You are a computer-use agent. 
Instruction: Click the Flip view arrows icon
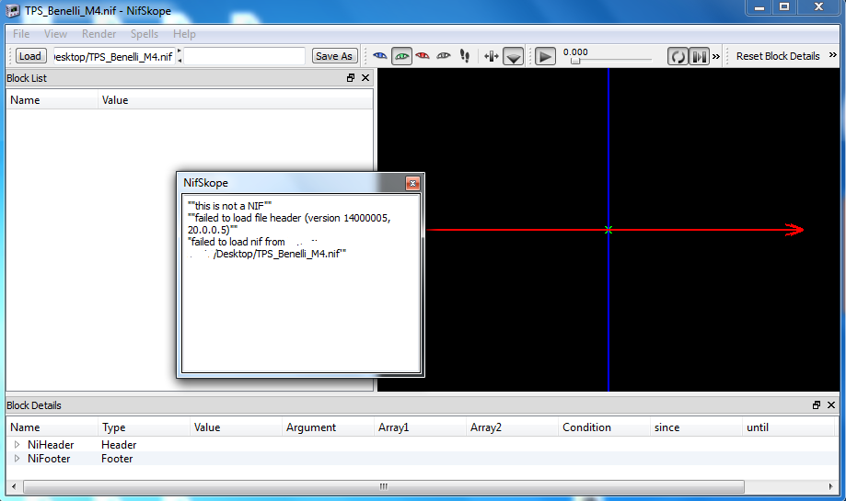491,56
